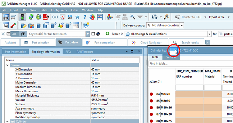Open the Configurator menu
The height and width of the screenshot is (123, 233).
click(59, 10)
